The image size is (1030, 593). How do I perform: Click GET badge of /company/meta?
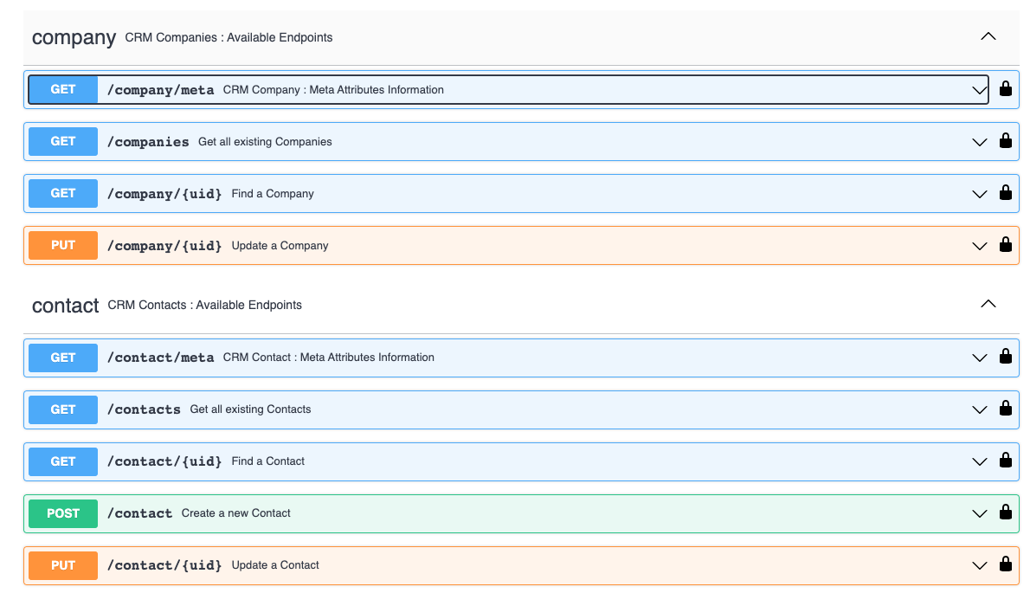(63, 89)
